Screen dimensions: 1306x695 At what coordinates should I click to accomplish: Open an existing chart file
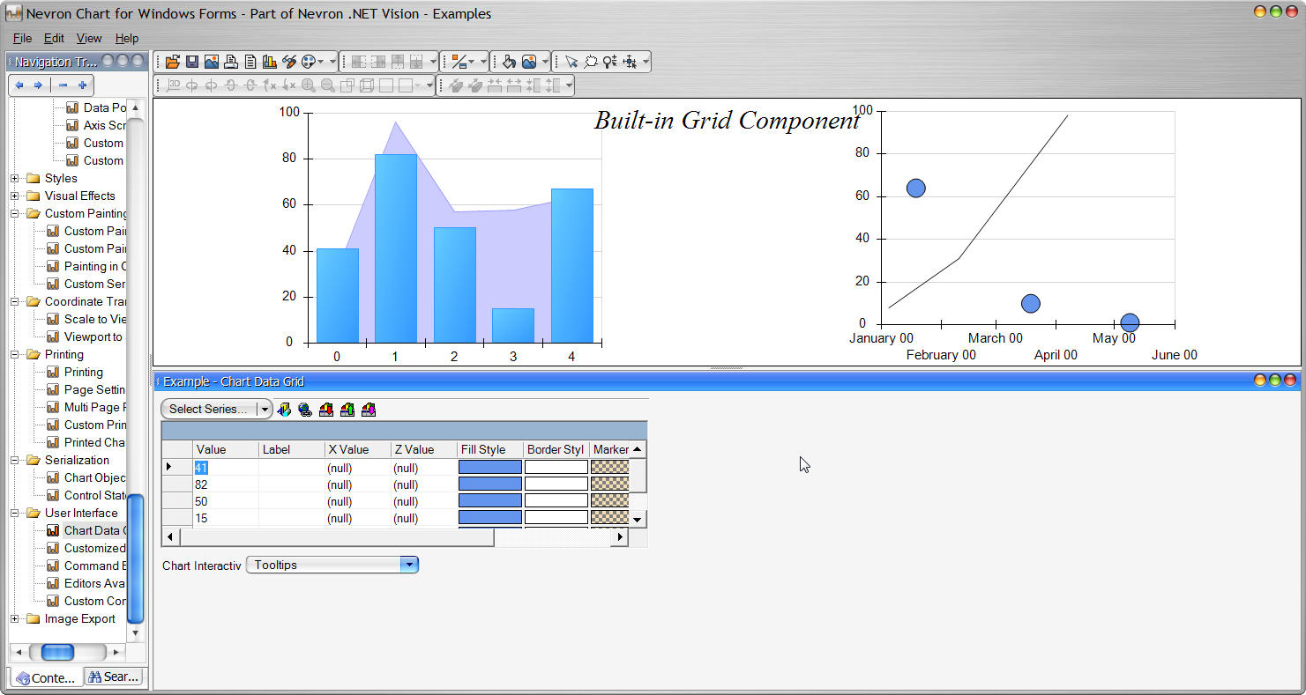pyautogui.click(x=173, y=61)
